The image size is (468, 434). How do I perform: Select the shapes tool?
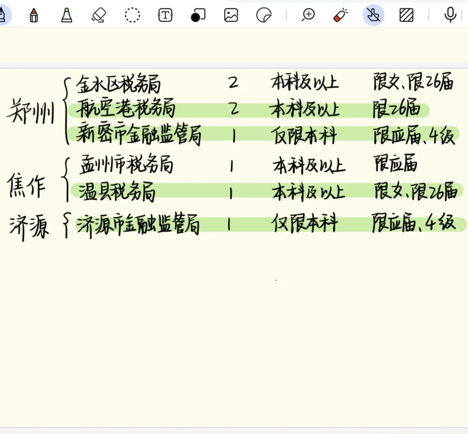[198, 15]
